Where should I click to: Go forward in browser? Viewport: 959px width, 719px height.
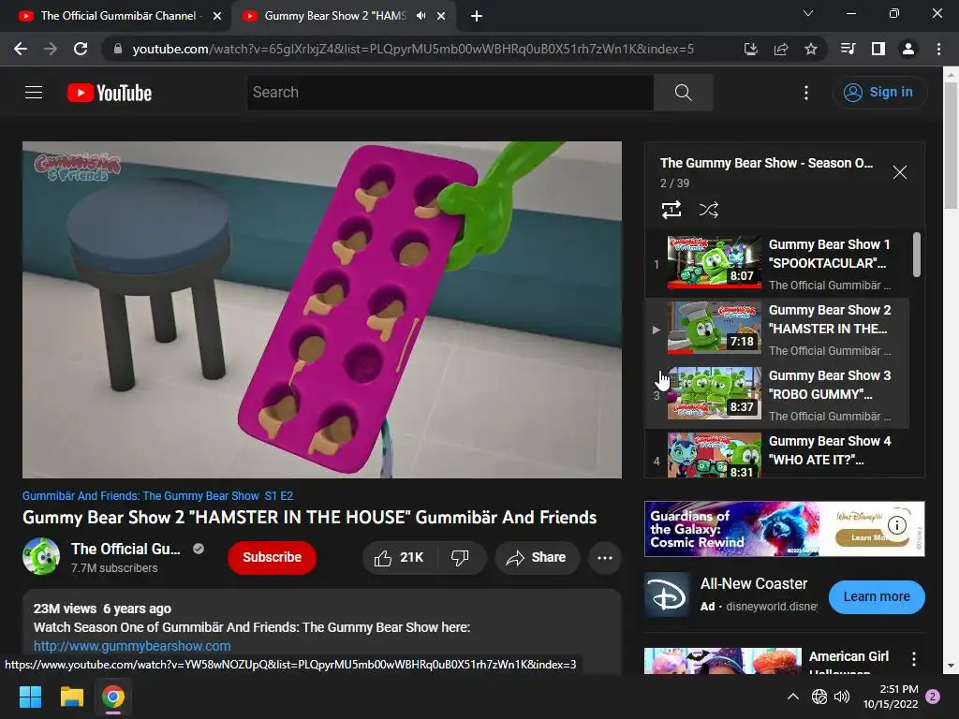pyautogui.click(x=51, y=49)
